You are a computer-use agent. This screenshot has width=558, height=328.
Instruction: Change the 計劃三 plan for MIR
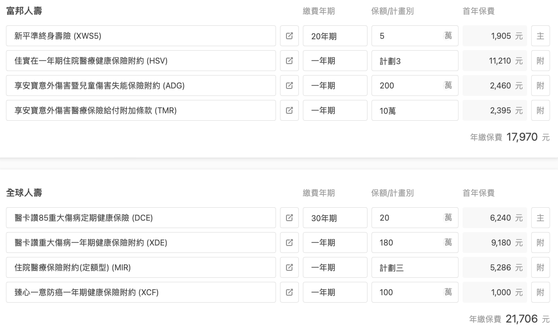pyautogui.click(x=415, y=267)
